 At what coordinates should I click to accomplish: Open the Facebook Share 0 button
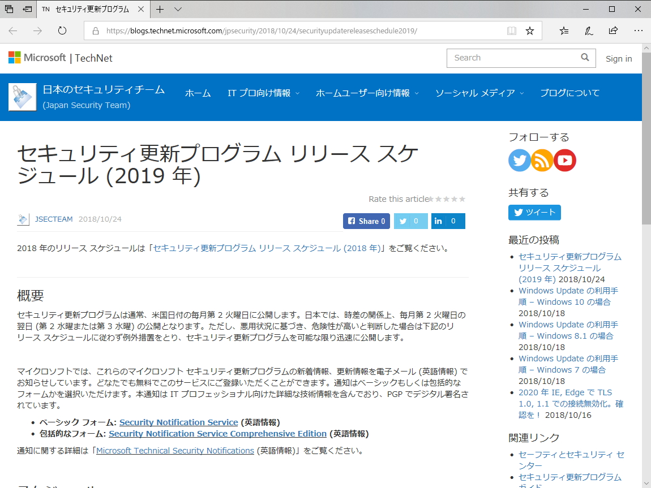pyautogui.click(x=366, y=221)
